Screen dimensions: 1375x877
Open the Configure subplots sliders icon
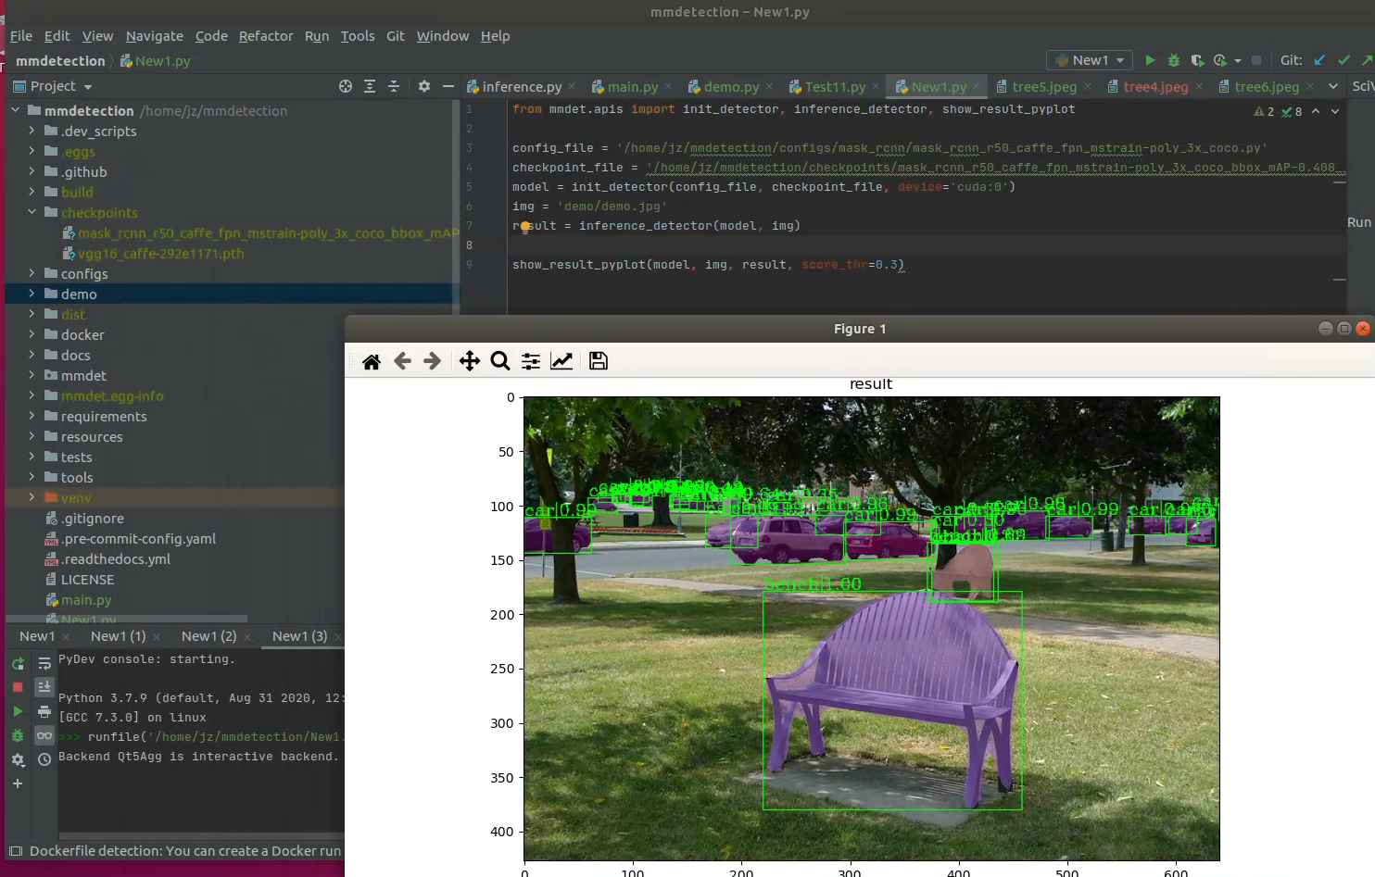(x=531, y=361)
